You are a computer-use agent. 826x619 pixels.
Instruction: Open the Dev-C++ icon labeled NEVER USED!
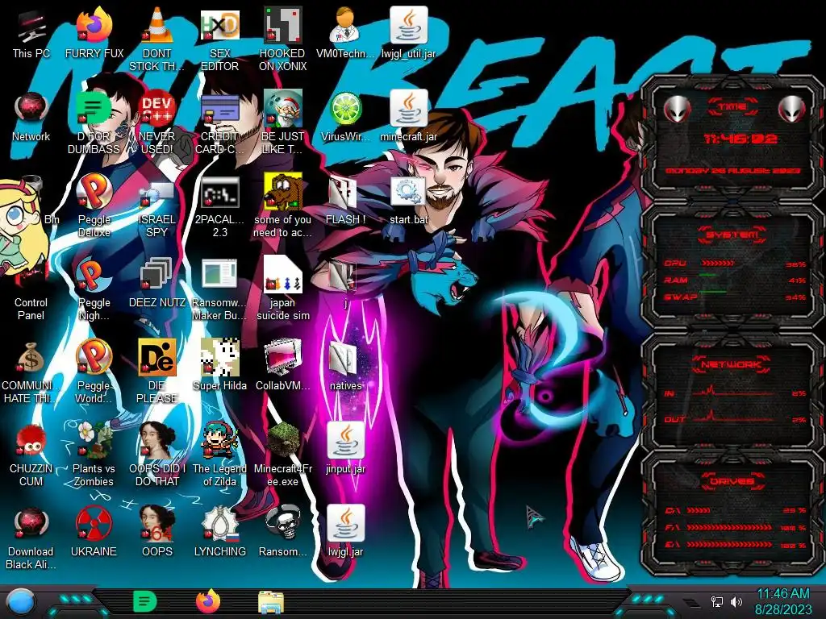pyautogui.click(x=156, y=123)
